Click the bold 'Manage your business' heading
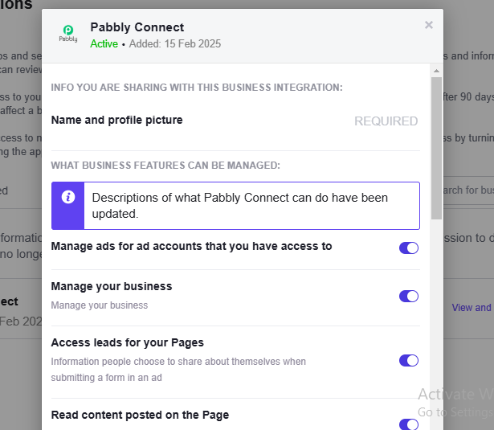This screenshot has width=494, height=430. point(111,286)
